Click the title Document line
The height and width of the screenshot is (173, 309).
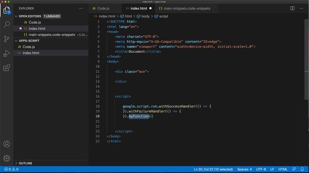click(138, 51)
